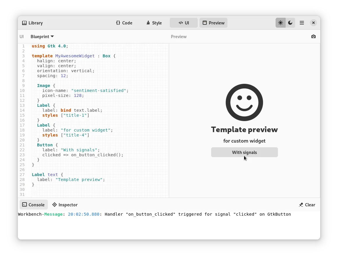338x259 pixels.
Task: Click the screenshot camera icon
Action: [x=313, y=37]
